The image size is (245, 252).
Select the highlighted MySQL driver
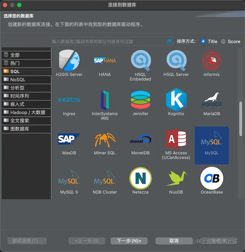pyautogui.click(x=212, y=145)
